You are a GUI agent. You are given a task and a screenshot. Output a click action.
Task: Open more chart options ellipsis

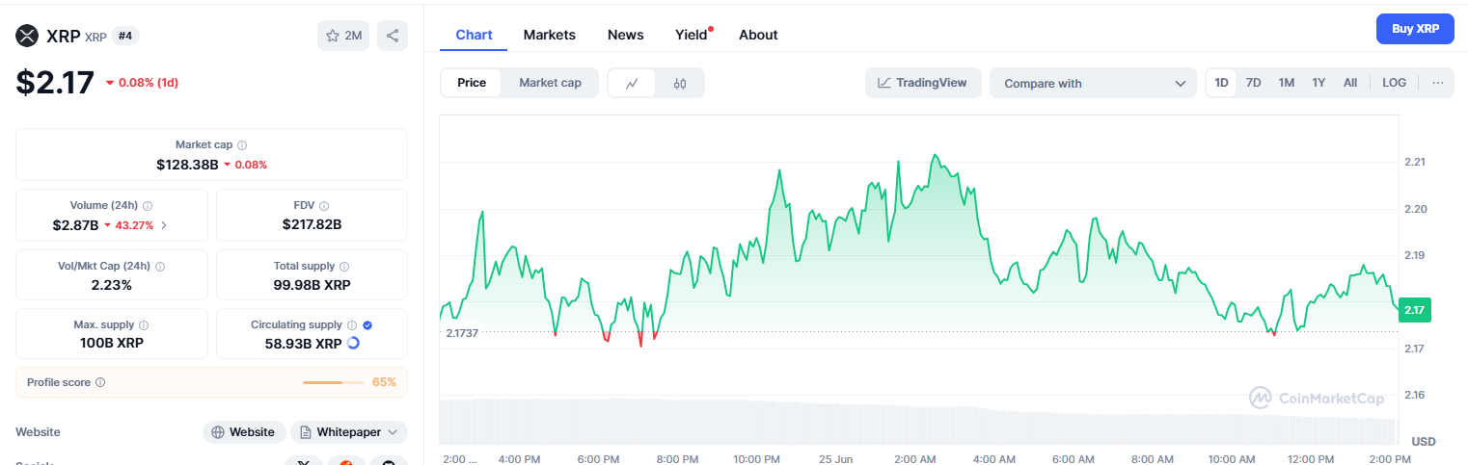[x=1437, y=83]
